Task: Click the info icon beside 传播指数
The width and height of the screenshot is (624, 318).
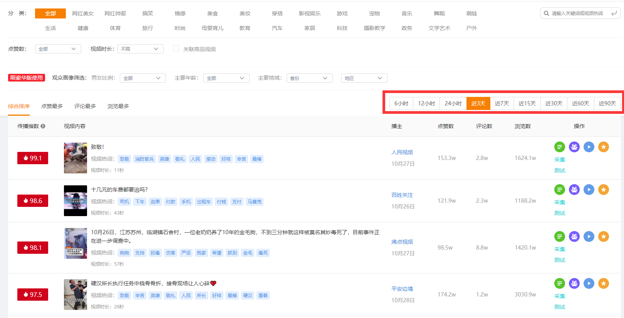Action: [43, 126]
